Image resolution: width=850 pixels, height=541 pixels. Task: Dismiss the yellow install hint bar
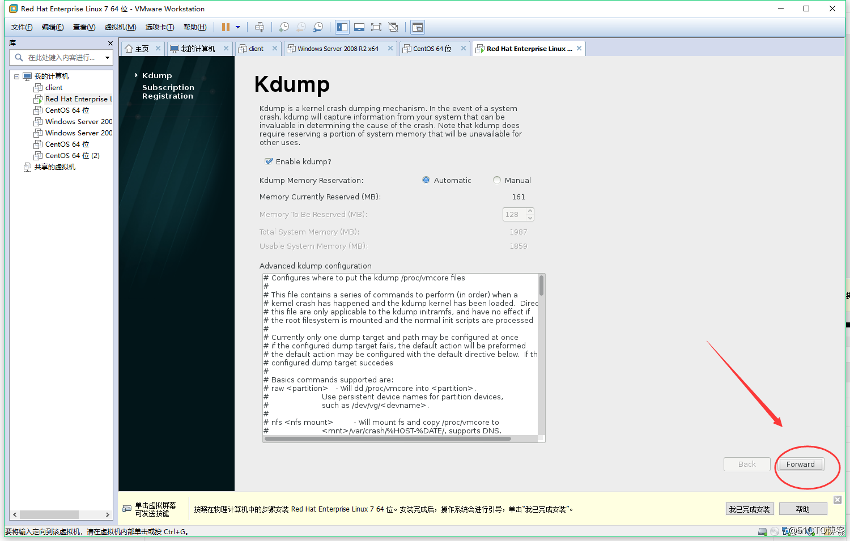click(838, 500)
